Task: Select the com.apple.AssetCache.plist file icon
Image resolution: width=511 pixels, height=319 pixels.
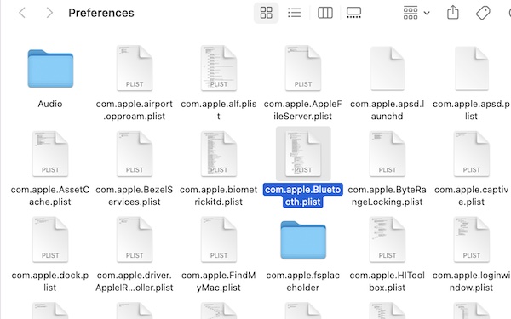Action: 50,154
